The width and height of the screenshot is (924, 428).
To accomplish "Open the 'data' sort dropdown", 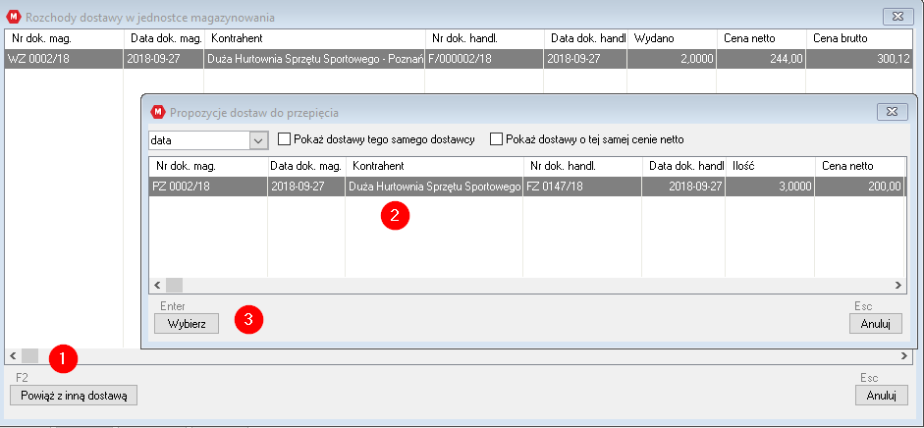I will (x=258, y=140).
